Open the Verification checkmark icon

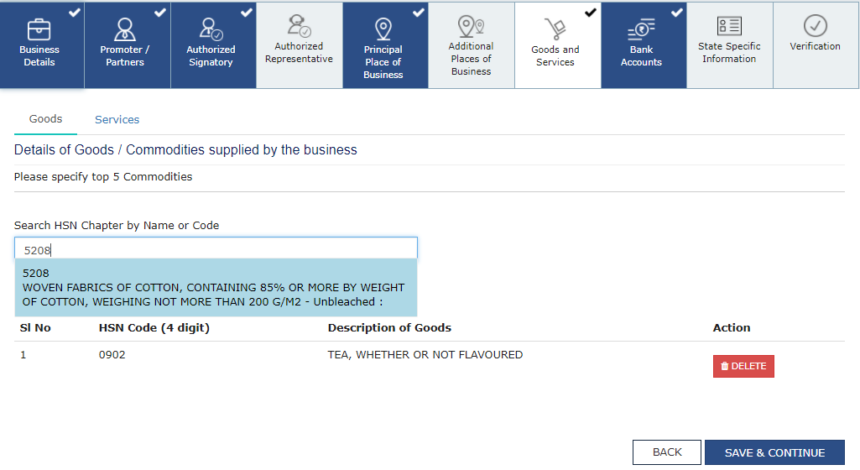point(815,26)
